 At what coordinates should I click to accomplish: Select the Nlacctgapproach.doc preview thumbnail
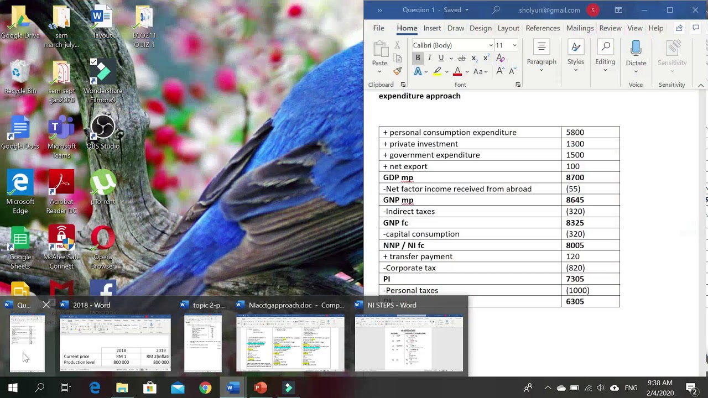pyautogui.click(x=290, y=343)
